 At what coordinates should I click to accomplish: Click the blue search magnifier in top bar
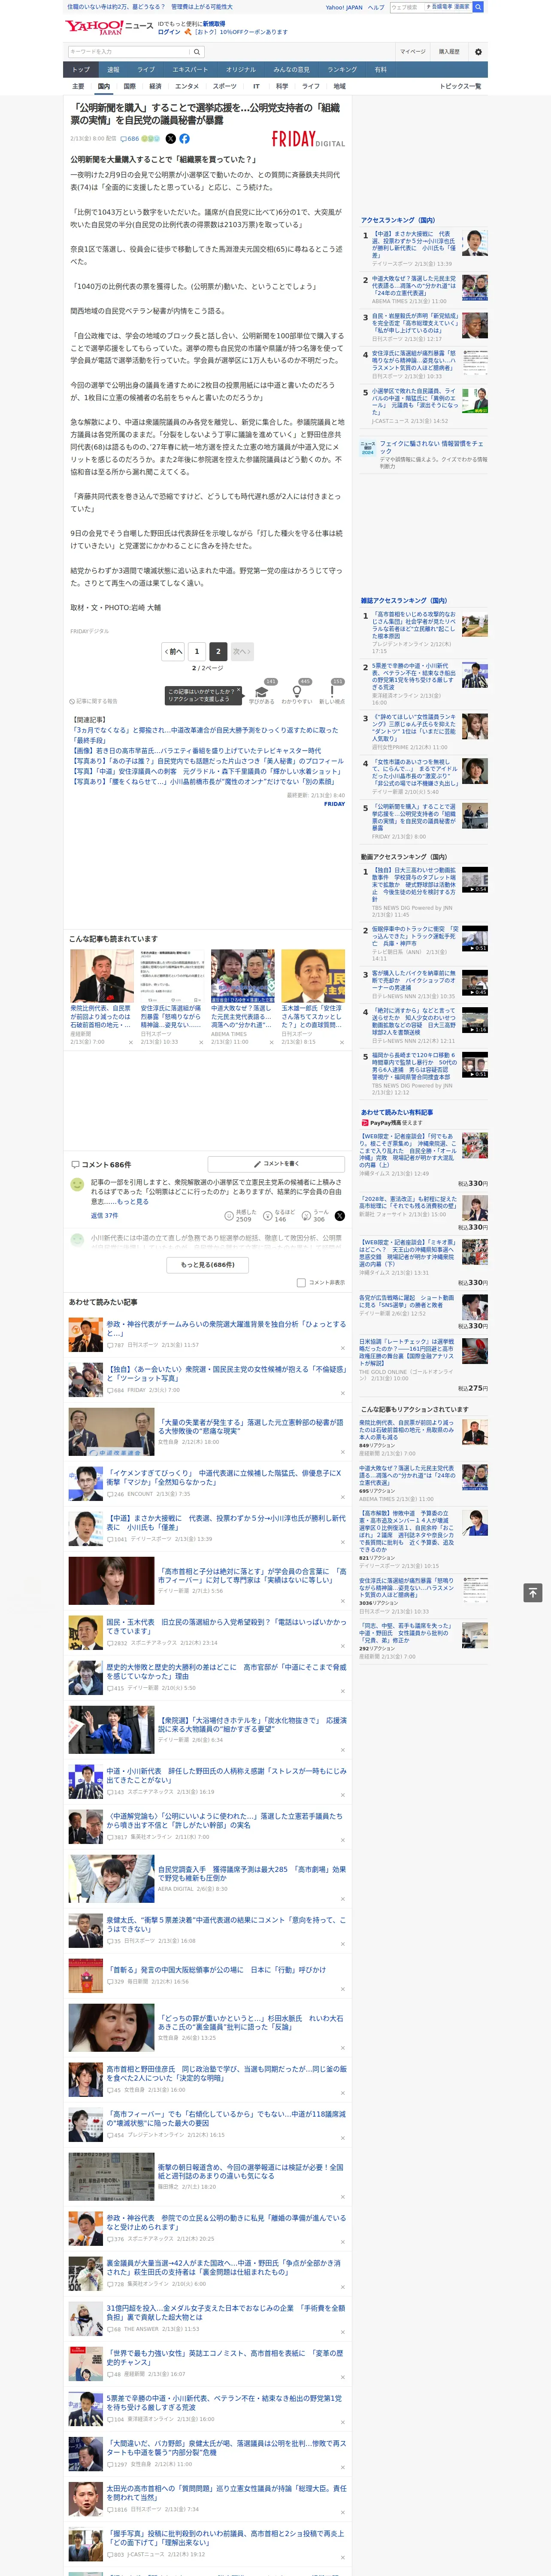479,7
